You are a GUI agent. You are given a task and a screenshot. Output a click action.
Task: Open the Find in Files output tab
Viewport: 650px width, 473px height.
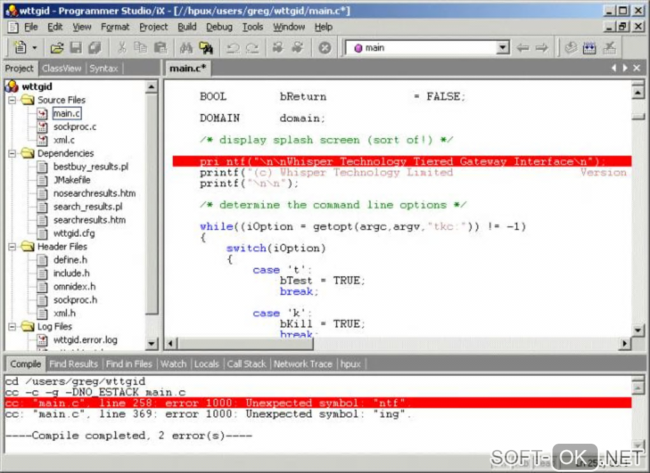point(129,364)
